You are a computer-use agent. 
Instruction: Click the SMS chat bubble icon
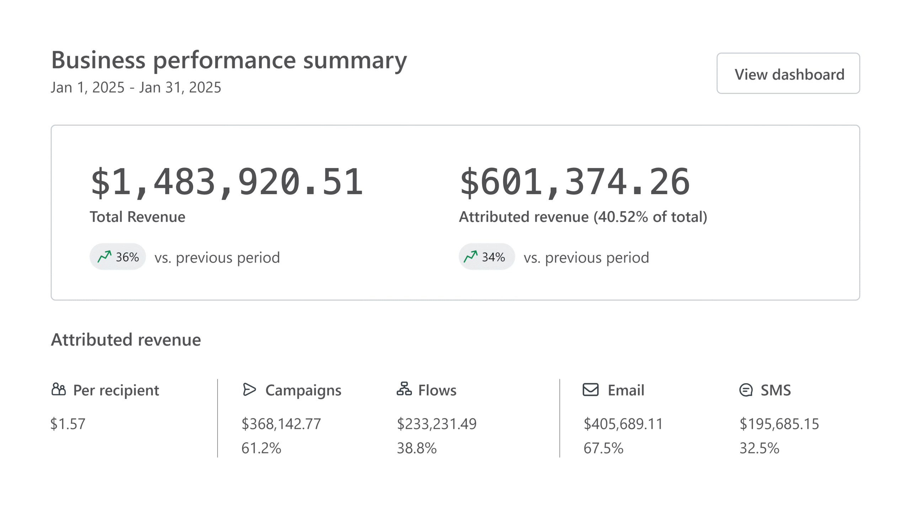(746, 390)
